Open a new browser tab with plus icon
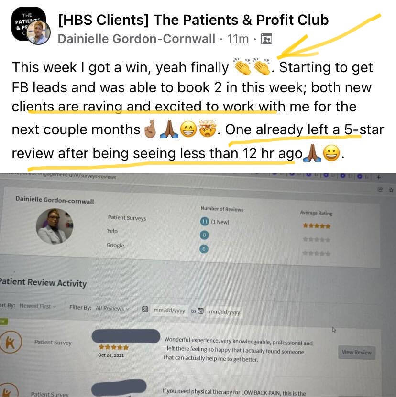Screen dimensions: 396x397 click(378, 177)
